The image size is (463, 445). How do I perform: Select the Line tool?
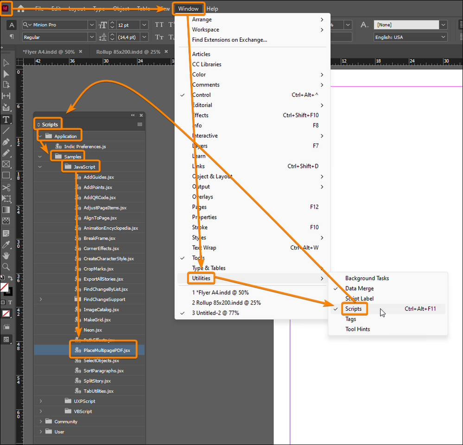pos(6,131)
